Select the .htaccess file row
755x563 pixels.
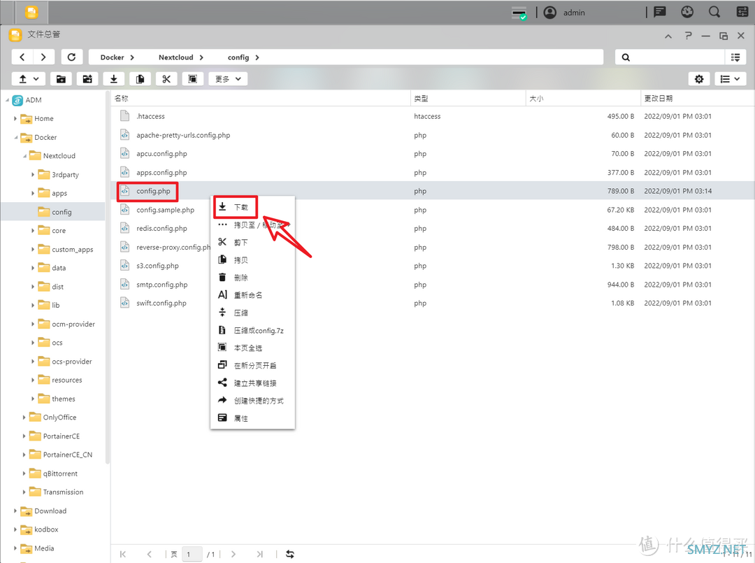coord(433,116)
